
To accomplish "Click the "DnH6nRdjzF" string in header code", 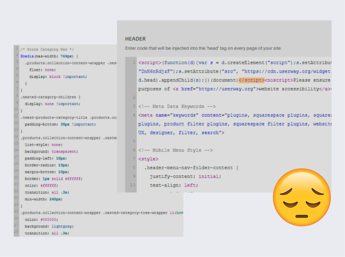I will coord(155,71).
